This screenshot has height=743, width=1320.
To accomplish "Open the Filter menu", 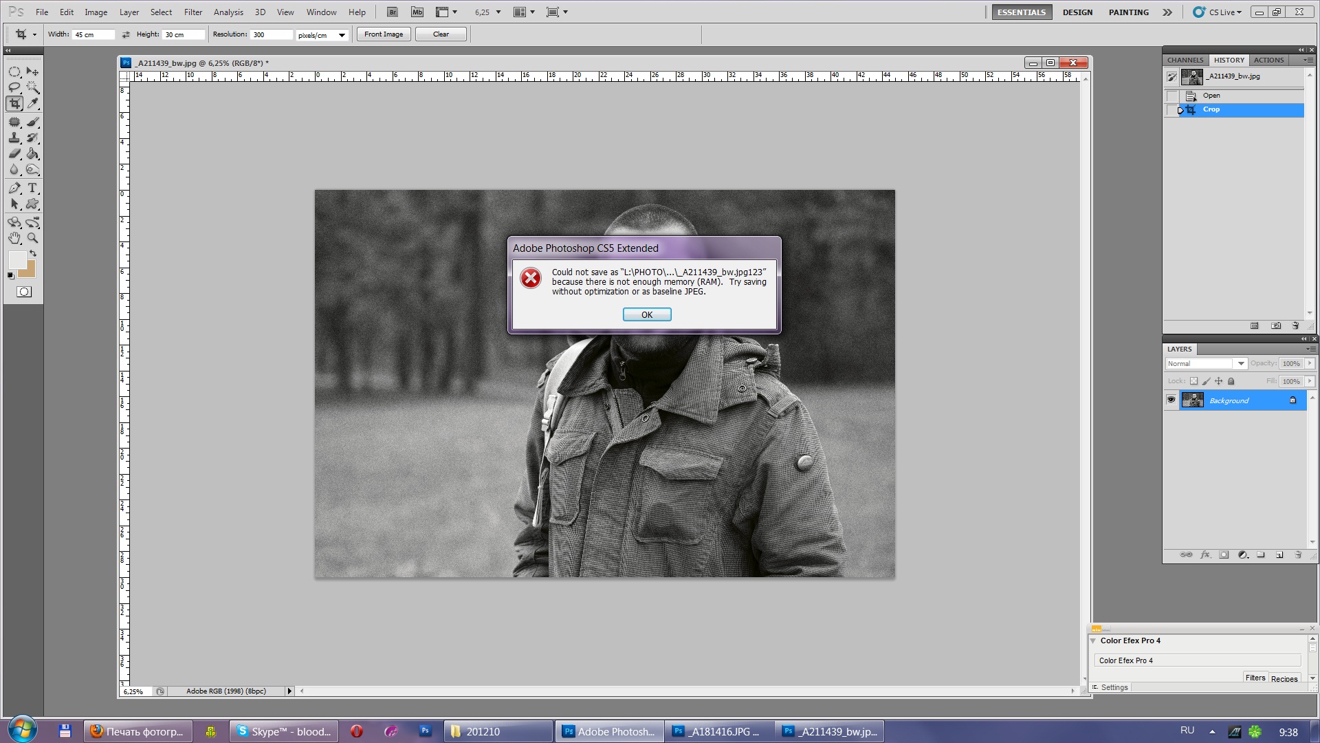I will [x=192, y=12].
